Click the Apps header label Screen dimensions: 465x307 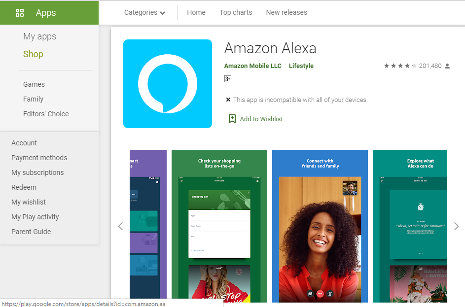pyautogui.click(x=46, y=13)
